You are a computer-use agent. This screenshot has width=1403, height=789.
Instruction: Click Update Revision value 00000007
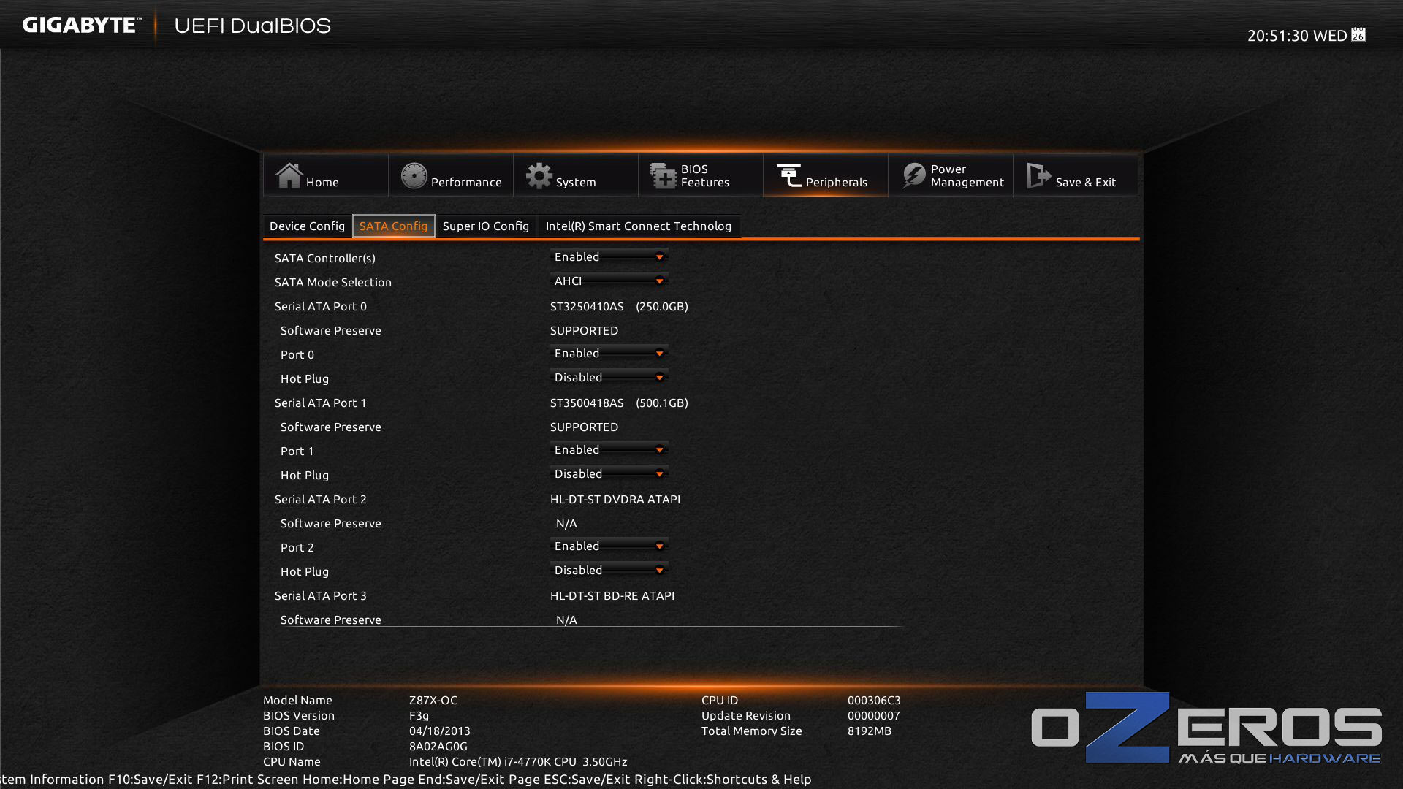pyautogui.click(x=874, y=715)
